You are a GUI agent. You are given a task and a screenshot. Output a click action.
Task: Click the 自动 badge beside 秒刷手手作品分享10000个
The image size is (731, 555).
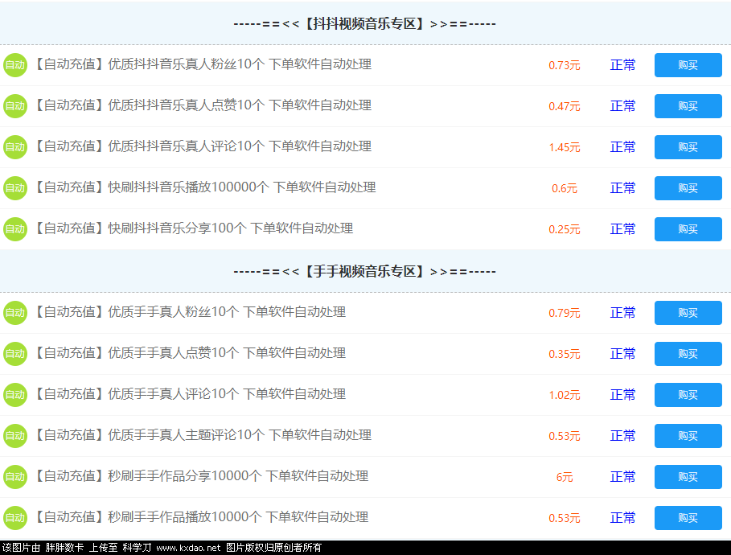(x=15, y=477)
